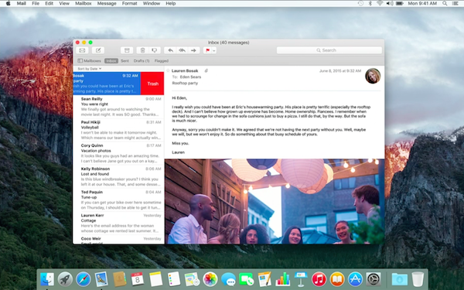
Task: Reply all with the double arrow icon
Action: coord(182,50)
